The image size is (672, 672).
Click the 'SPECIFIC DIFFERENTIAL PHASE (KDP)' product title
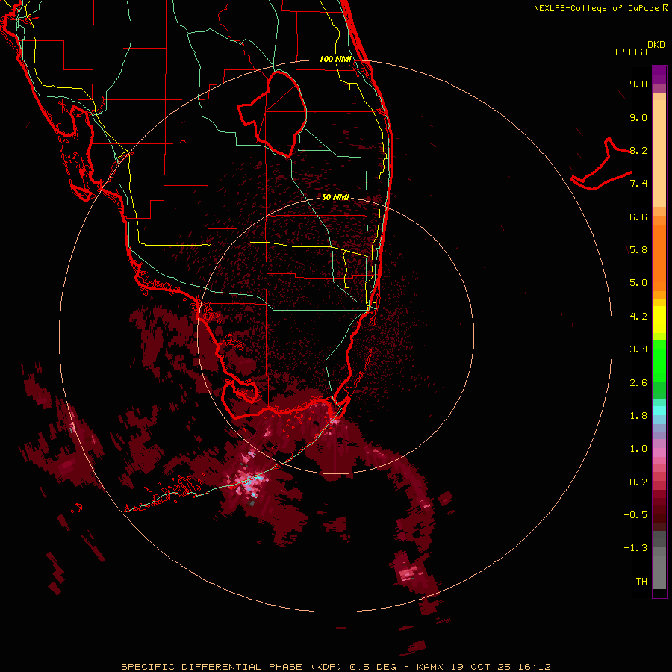(x=231, y=667)
